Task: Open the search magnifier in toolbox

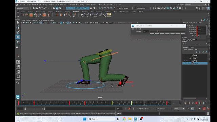Action: click(x=18, y=83)
